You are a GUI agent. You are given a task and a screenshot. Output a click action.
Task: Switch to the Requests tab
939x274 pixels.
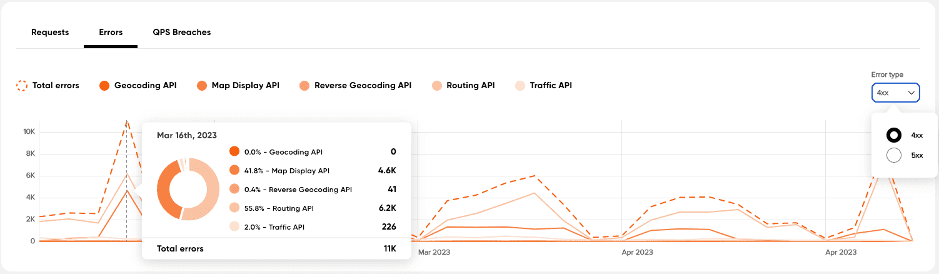click(50, 33)
